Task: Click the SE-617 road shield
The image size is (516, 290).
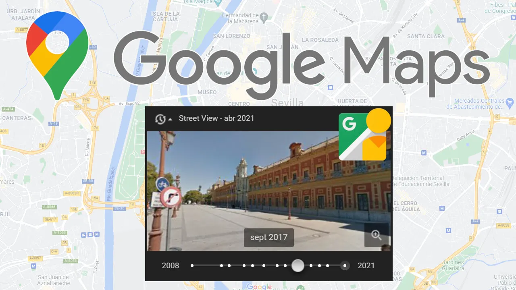Action: click(x=50, y=219)
